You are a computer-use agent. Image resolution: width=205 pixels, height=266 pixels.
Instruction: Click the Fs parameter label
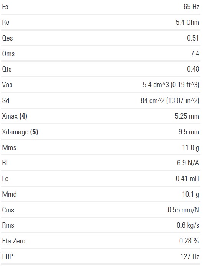[5, 7]
